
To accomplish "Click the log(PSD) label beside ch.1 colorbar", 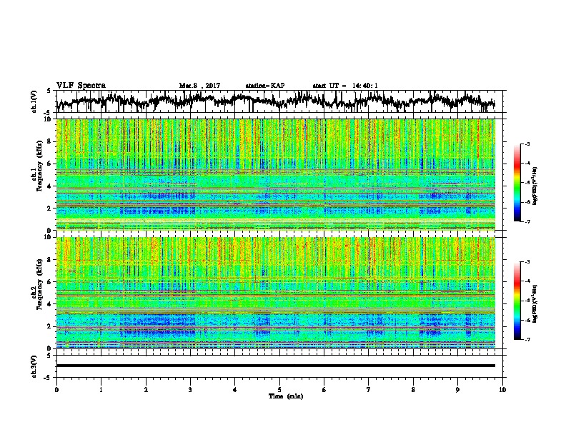I will click(535, 186).
